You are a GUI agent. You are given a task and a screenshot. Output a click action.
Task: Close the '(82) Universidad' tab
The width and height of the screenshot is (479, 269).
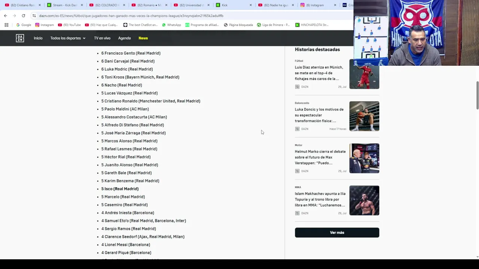tap(208, 5)
